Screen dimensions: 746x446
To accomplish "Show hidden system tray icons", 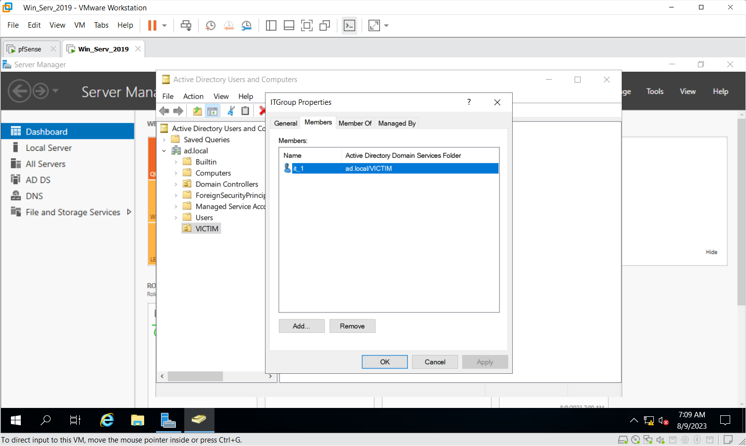I will [x=634, y=421].
